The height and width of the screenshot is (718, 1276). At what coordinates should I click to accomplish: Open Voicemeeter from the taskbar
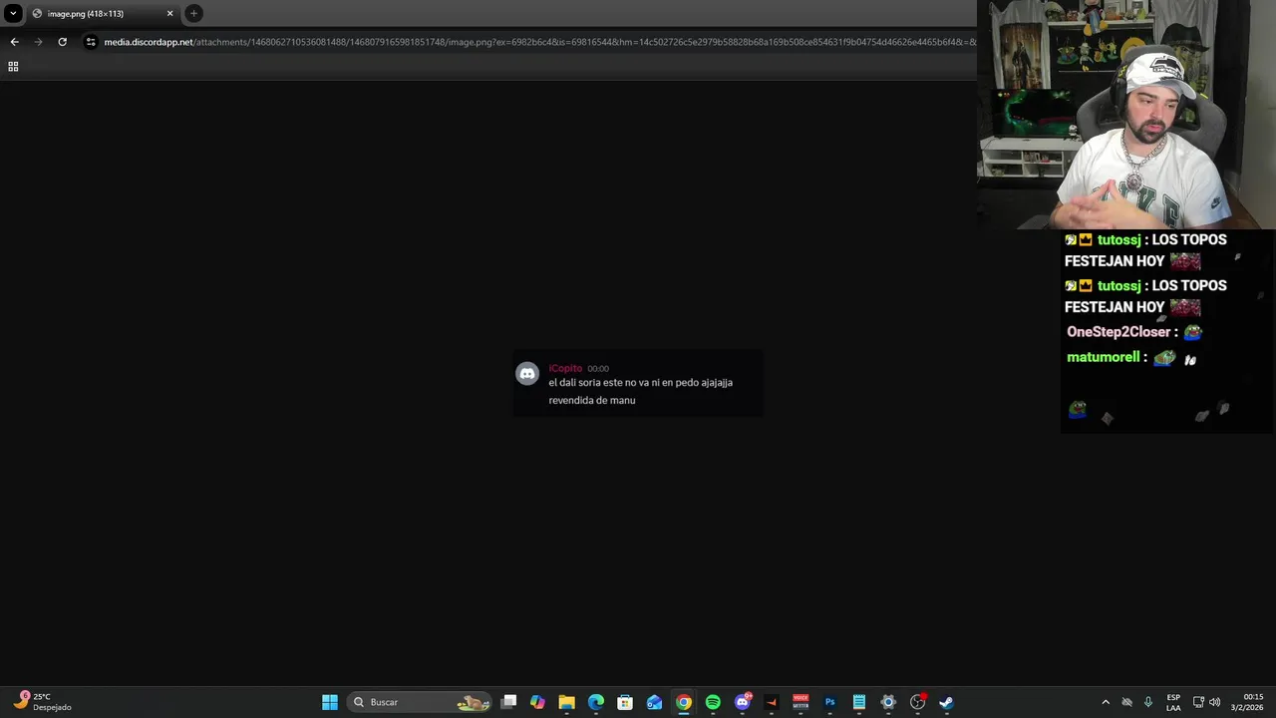click(x=800, y=702)
